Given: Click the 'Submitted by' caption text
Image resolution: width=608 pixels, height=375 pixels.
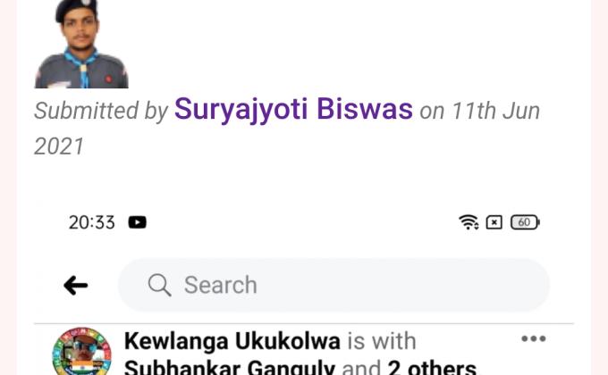Looking at the screenshot, I should coord(101,111).
